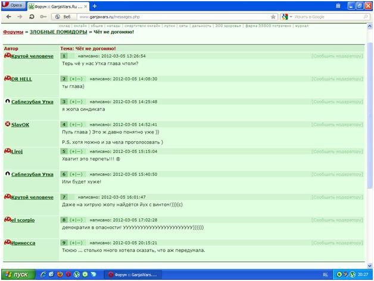
Task: Vote plus on message 8 by el scorpio
Action: click(x=73, y=220)
